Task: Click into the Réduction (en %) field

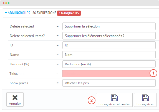Action: pyautogui.click(x=109, y=64)
